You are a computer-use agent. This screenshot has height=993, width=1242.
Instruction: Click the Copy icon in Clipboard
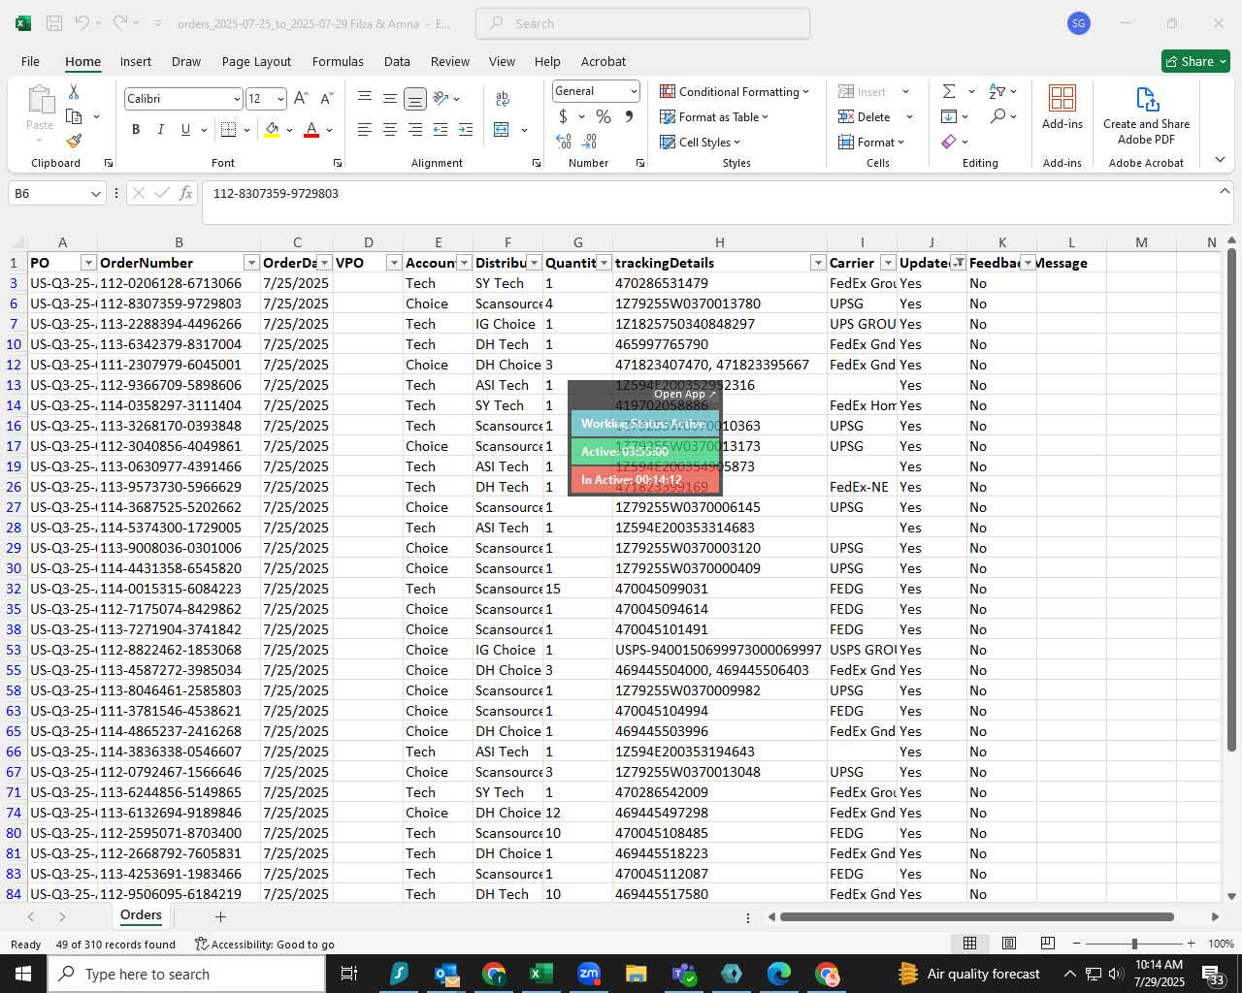[74, 116]
